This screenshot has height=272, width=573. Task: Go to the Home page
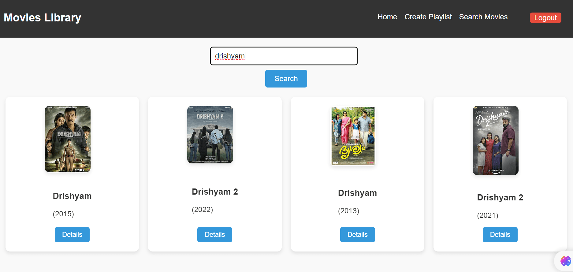[x=387, y=17]
